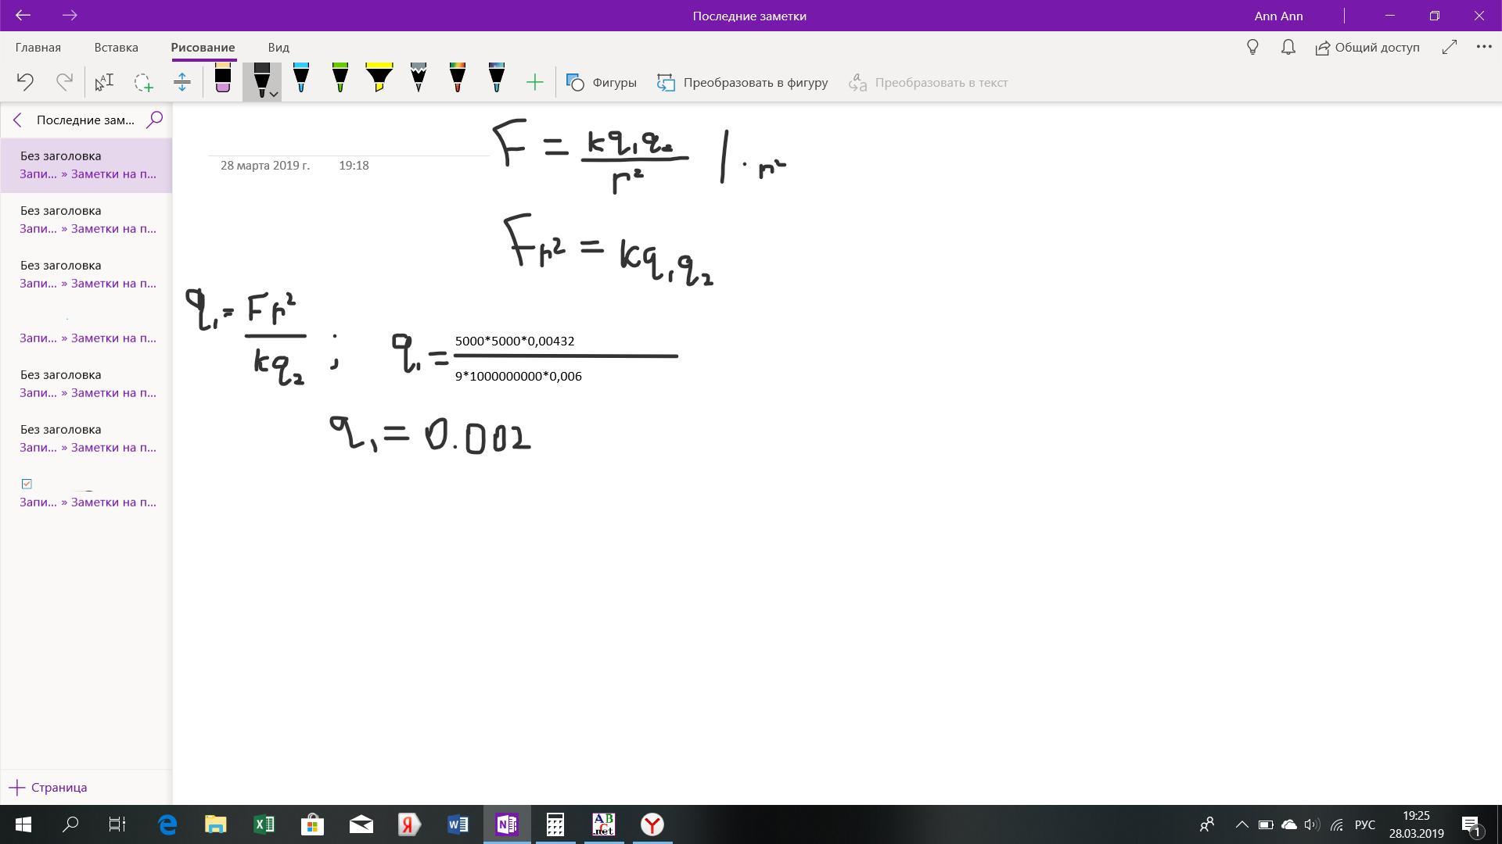Select the Lasso selection tool

(x=143, y=82)
